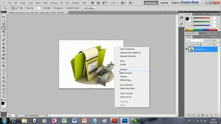Select the Eraser tool
The height and width of the screenshot is (124, 221).
click(4, 54)
